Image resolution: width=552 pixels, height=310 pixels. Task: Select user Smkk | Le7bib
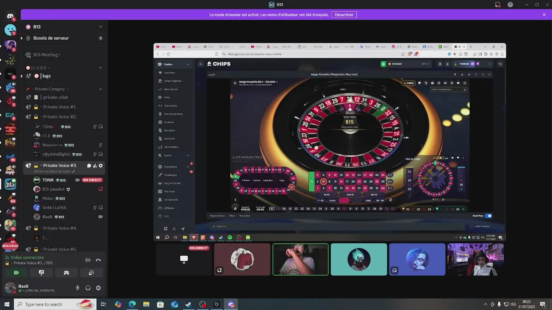click(68, 208)
